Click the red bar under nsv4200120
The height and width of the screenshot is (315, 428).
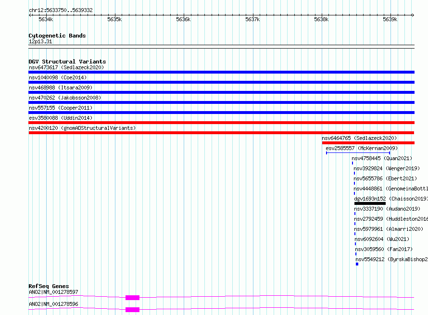tap(221, 133)
